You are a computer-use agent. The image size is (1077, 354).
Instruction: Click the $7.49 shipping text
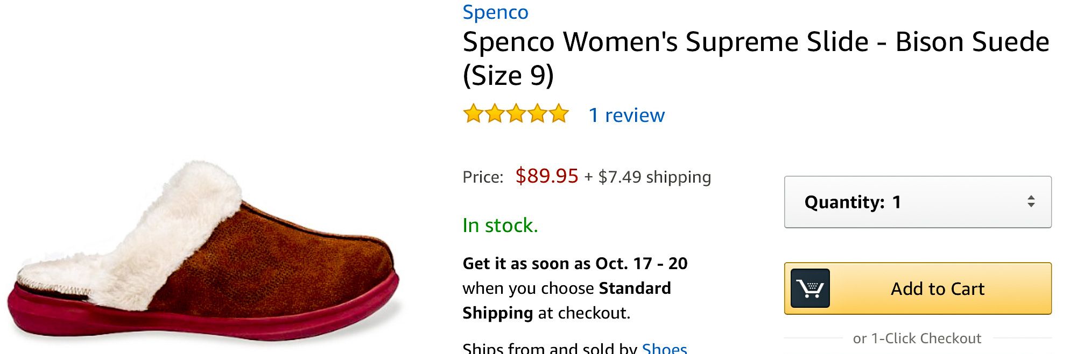tap(654, 177)
